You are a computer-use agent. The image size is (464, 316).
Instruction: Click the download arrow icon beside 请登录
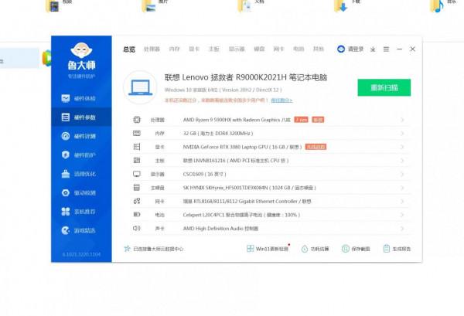373,49
